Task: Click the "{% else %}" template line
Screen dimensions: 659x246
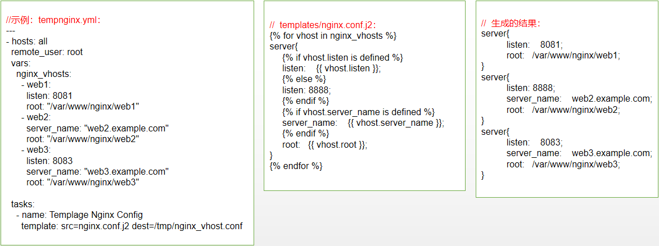Action: click(304, 79)
